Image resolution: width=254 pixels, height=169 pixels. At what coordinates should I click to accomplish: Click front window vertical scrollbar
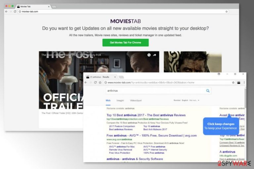click(245, 98)
